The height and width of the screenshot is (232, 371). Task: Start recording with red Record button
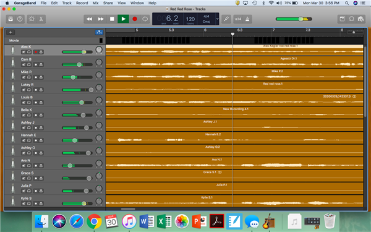pos(135,19)
